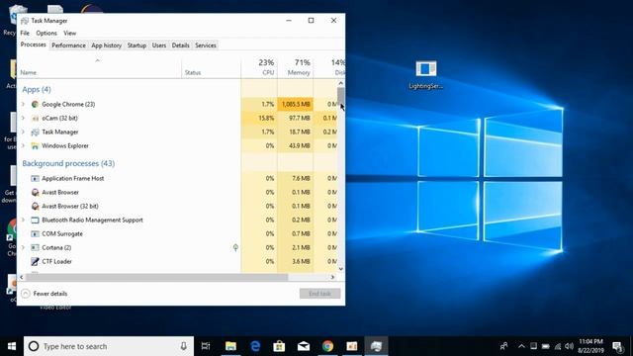Switch to the Startup tab
Viewport: 633px width, 356px height.
tap(136, 45)
